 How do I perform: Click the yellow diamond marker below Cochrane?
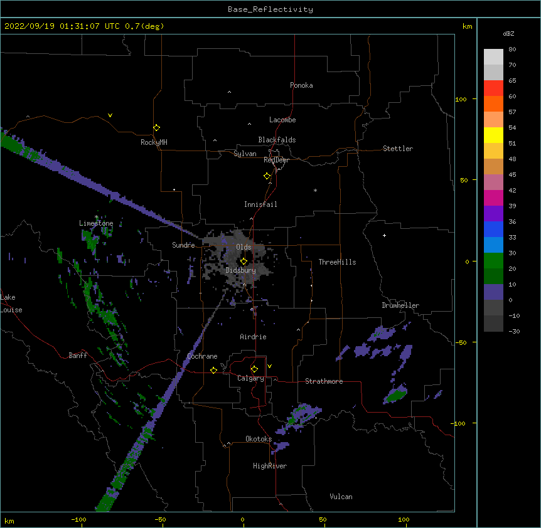213,370
